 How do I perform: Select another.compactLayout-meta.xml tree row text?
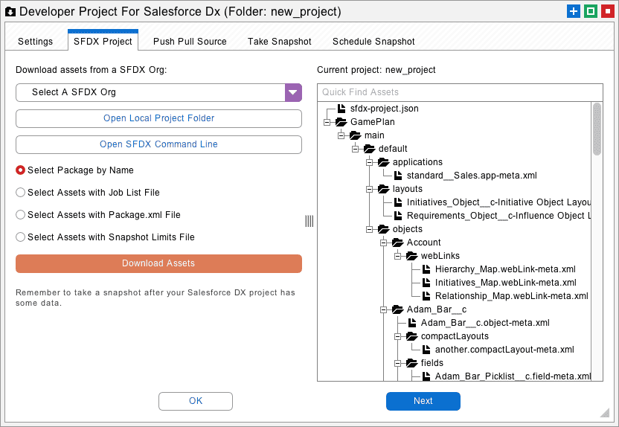[504, 350]
